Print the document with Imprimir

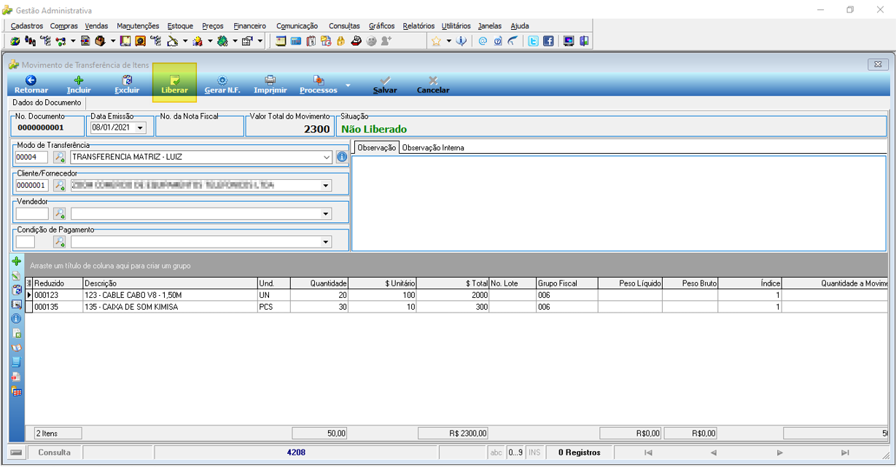pos(270,85)
